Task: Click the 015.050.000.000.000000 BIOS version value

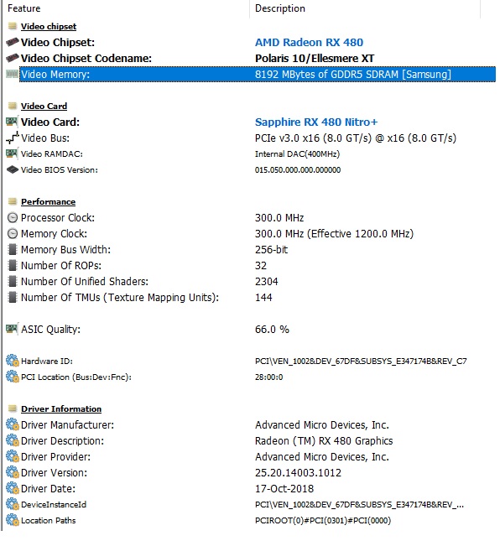Action: point(298,169)
